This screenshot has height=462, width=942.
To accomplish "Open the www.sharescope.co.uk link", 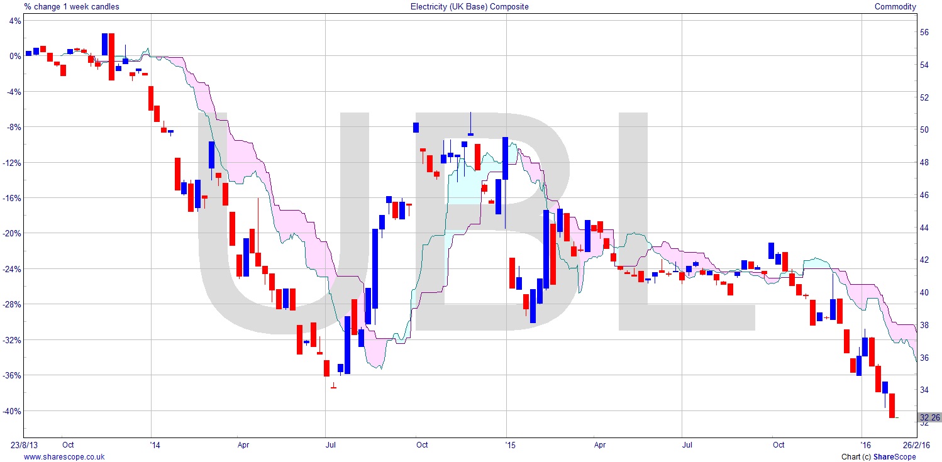I will coord(64,457).
